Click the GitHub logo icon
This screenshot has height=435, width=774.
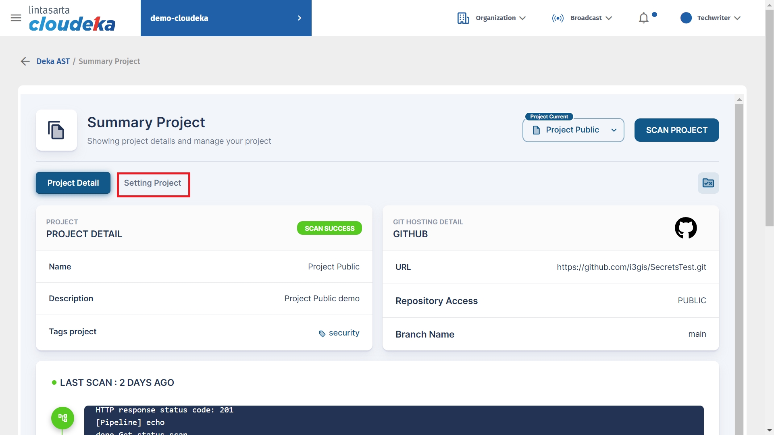[x=685, y=228]
